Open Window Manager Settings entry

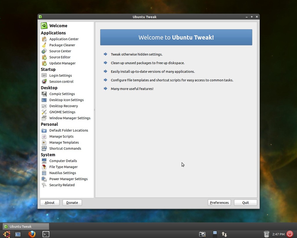click(x=70, y=118)
